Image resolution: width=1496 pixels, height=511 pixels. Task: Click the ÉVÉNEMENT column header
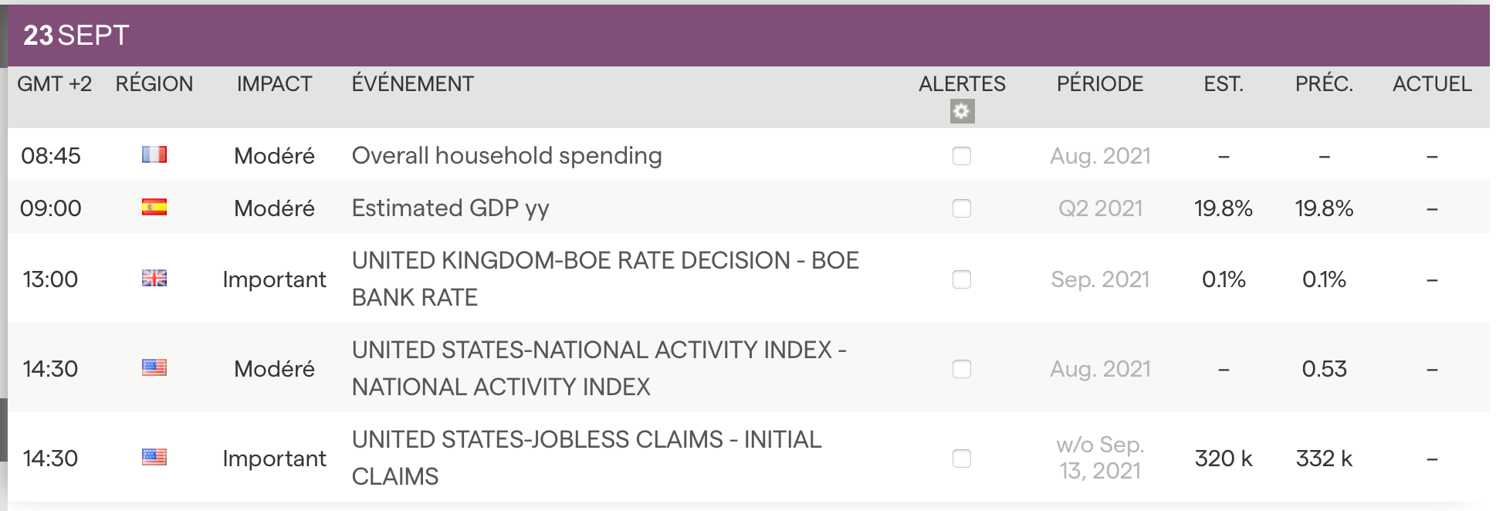pyautogui.click(x=412, y=84)
